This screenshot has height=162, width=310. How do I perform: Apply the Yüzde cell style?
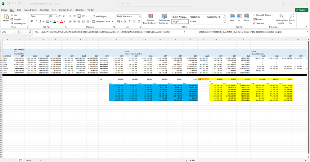193,21
